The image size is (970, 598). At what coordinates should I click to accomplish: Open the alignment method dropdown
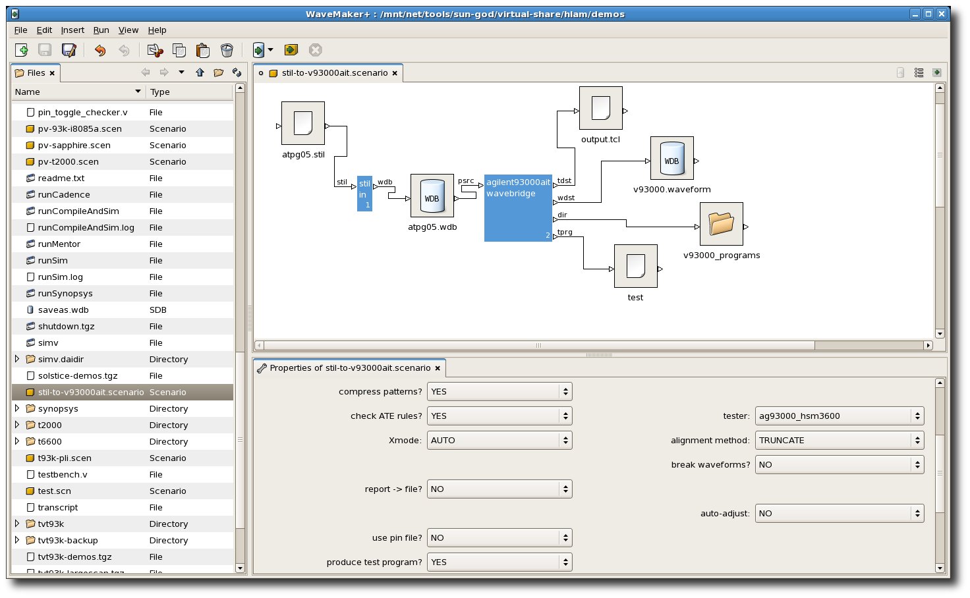pos(839,440)
